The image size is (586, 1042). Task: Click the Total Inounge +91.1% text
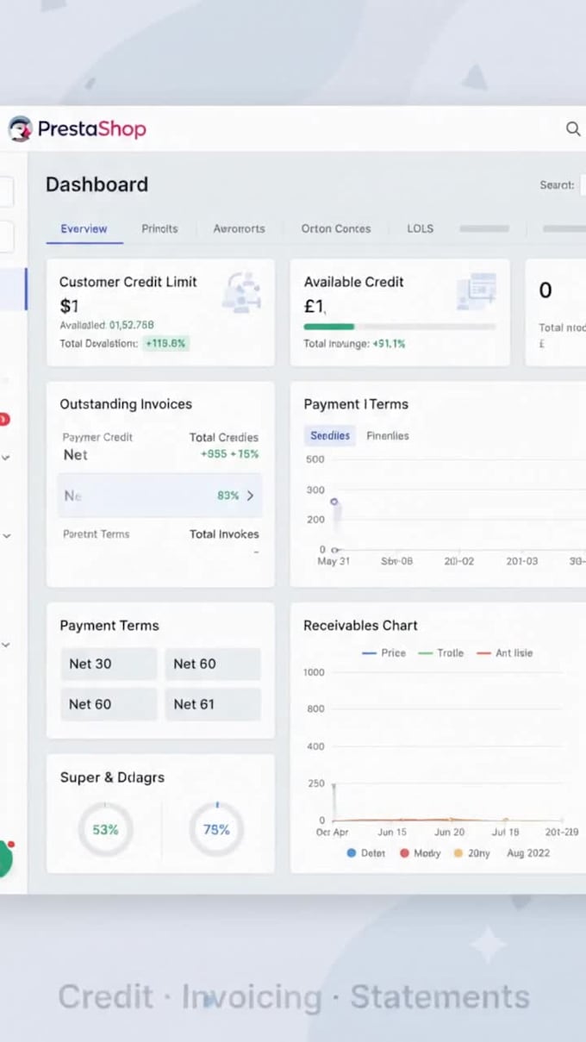click(354, 344)
